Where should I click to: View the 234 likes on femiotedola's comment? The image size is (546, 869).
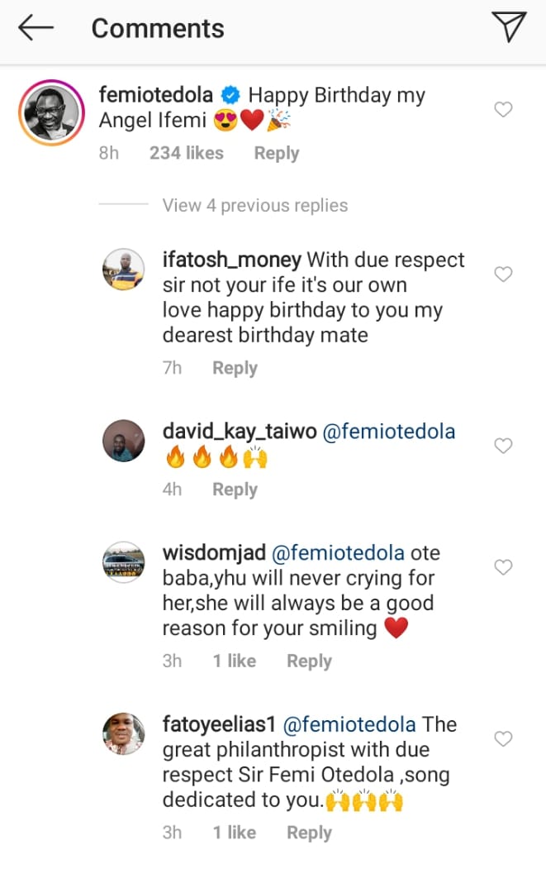pyautogui.click(x=187, y=153)
